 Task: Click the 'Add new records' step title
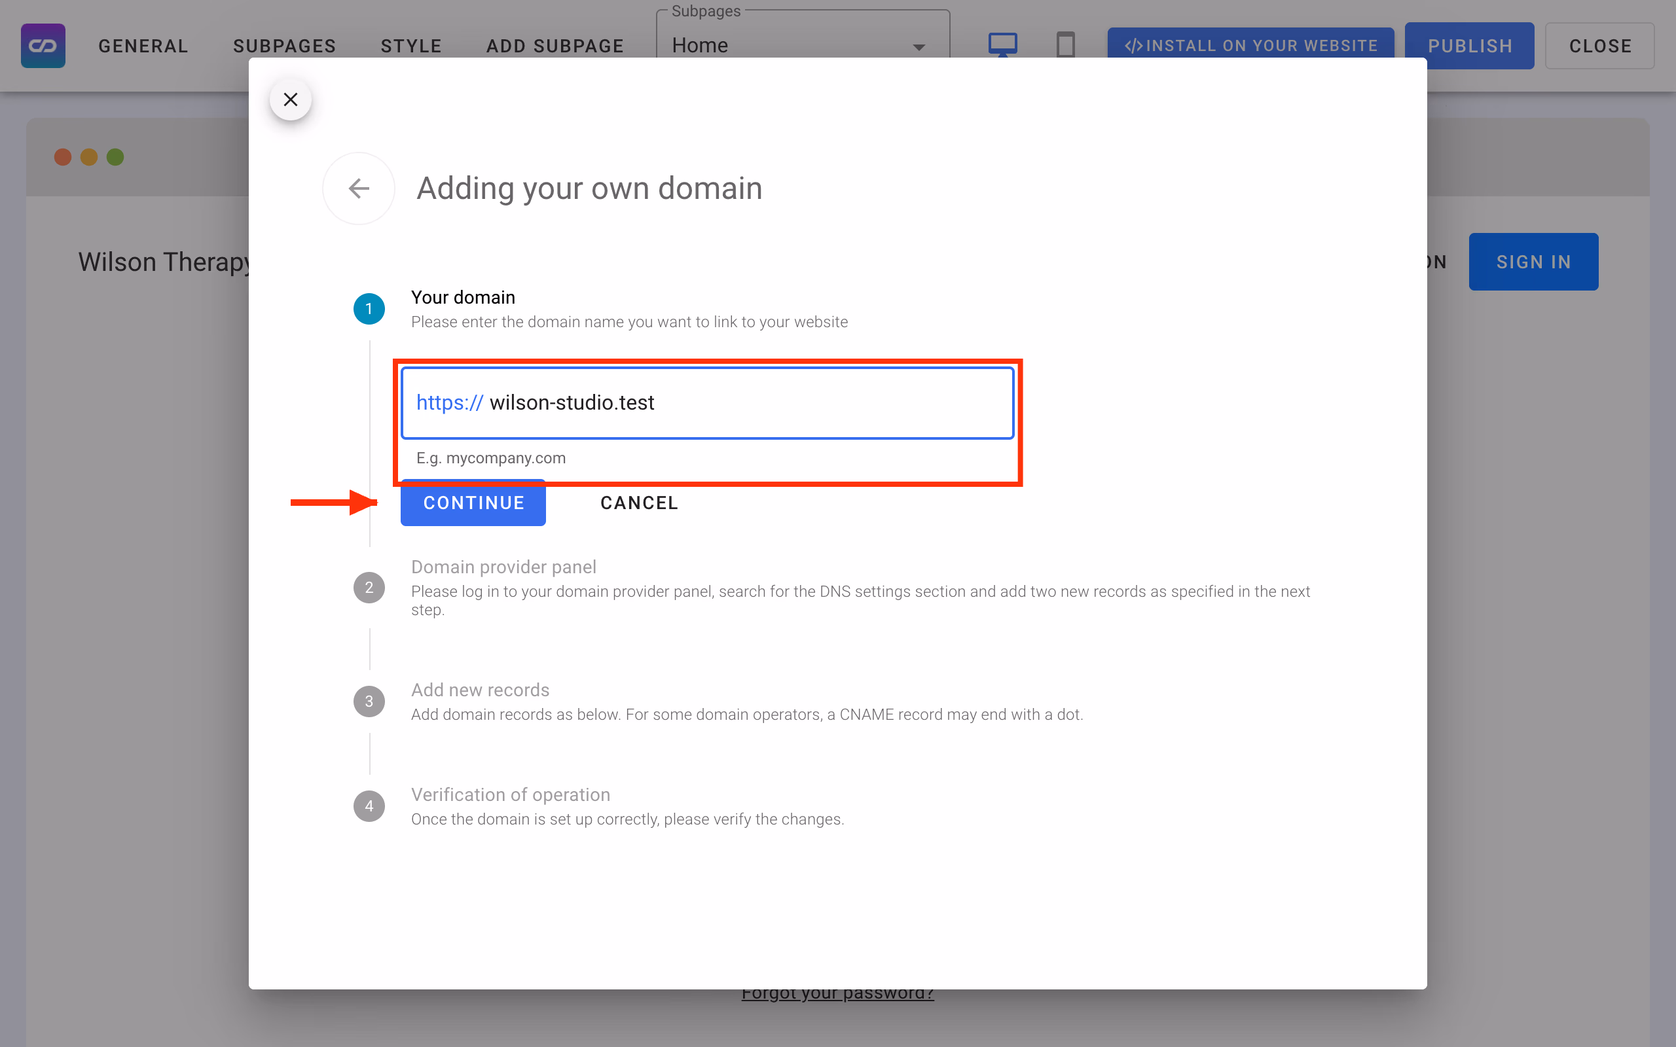(480, 690)
